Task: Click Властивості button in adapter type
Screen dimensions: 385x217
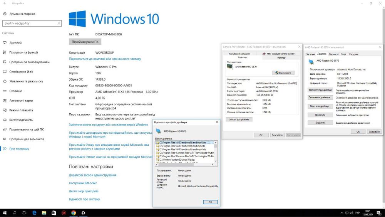Action: pyautogui.click(x=283, y=73)
